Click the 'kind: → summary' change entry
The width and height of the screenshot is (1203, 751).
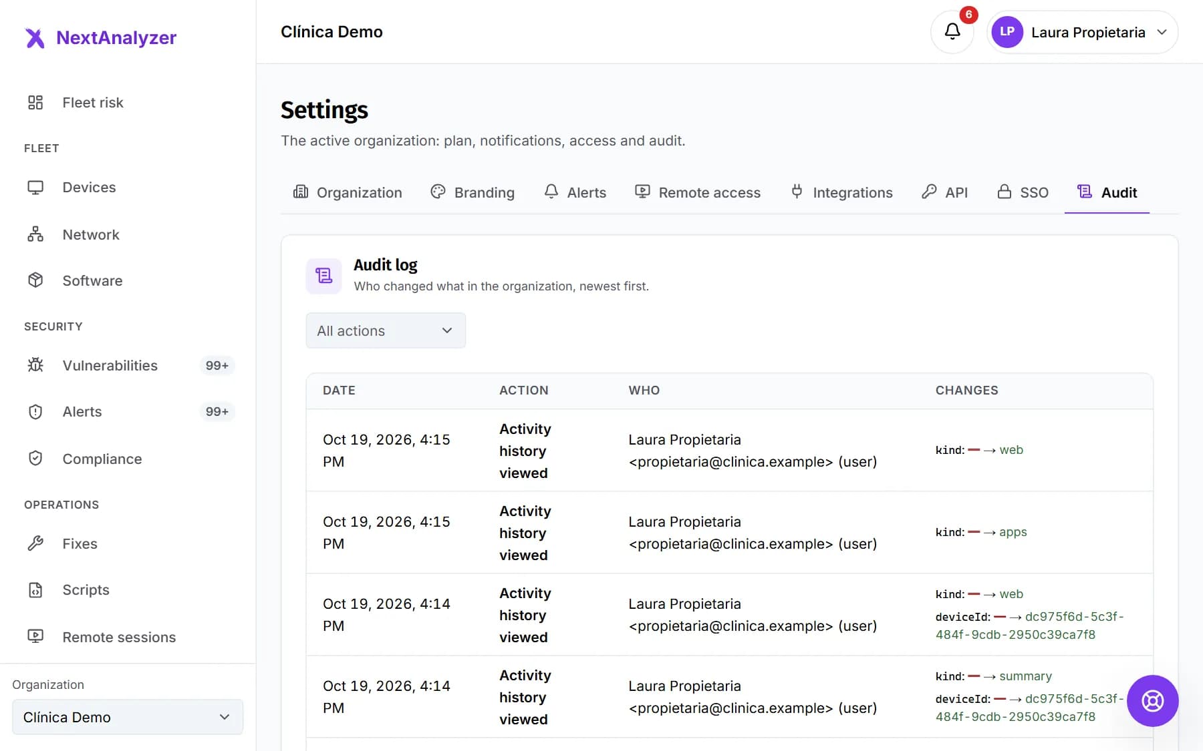[x=994, y=676]
